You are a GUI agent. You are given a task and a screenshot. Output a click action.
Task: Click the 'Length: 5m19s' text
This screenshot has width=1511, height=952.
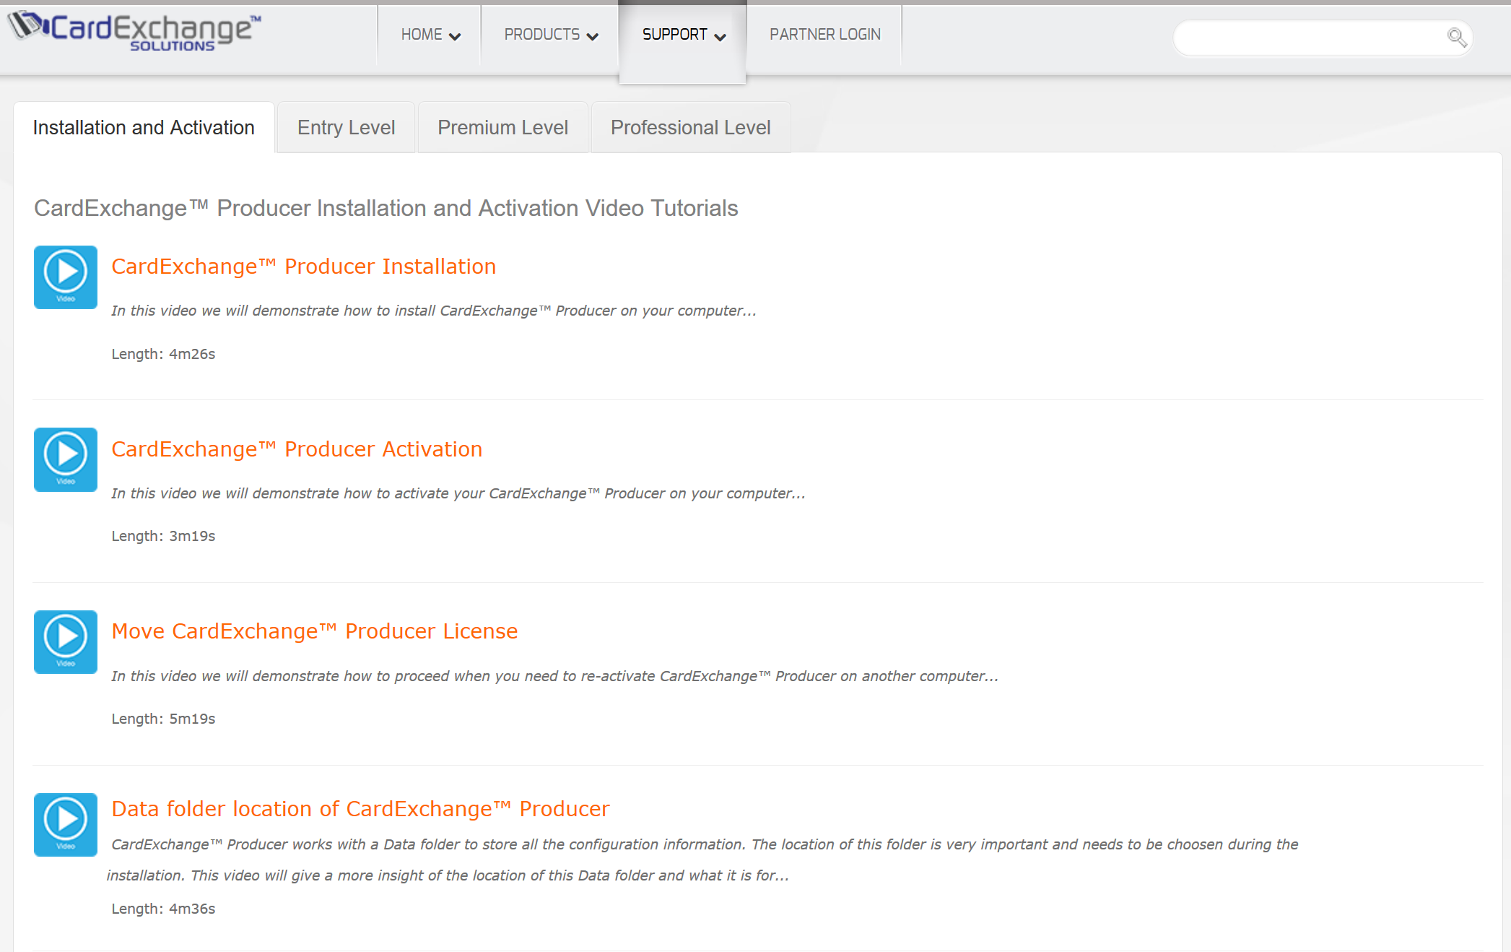coord(163,719)
